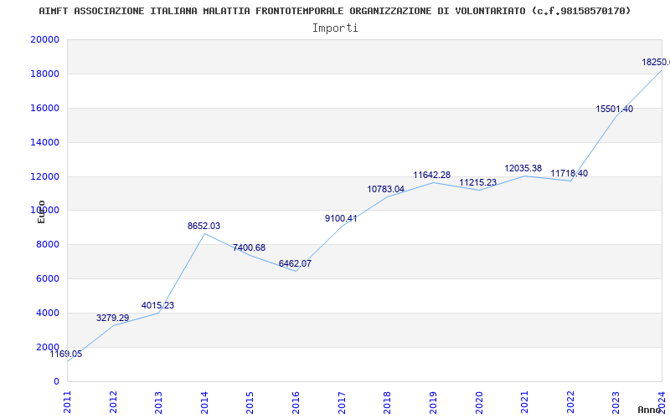Screen dimensions: 670x418
Task: Select the data label 4015.23
Action: (157, 305)
